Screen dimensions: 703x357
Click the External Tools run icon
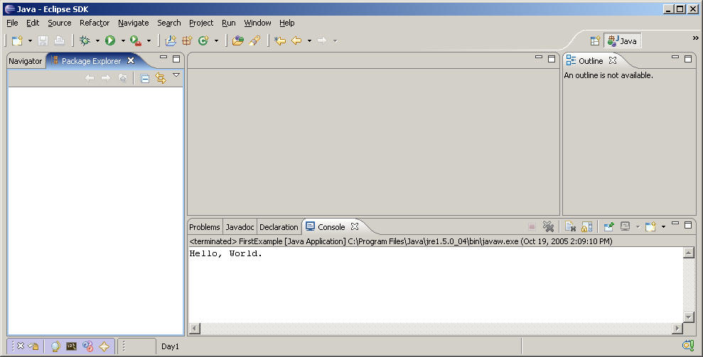point(135,40)
